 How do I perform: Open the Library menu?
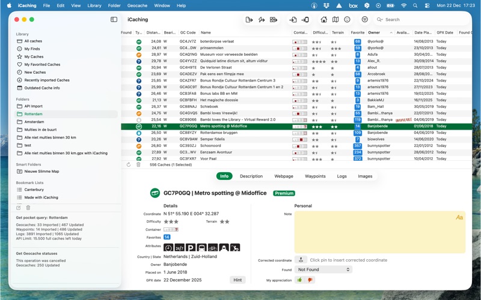(x=94, y=5)
